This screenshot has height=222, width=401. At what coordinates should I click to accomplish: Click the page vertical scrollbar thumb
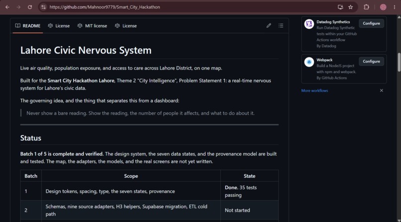point(399,62)
